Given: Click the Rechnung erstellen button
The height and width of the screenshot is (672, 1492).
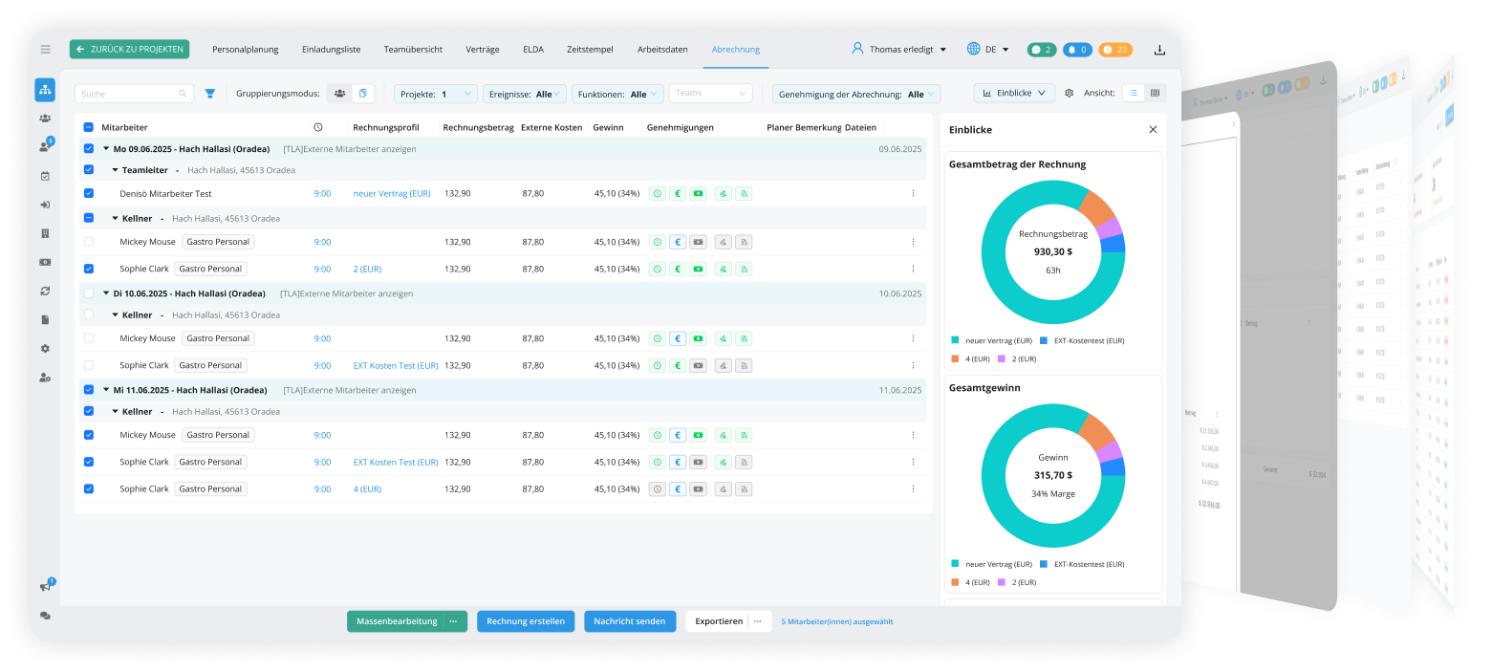Looking at the screenshot, I should 526,621.
